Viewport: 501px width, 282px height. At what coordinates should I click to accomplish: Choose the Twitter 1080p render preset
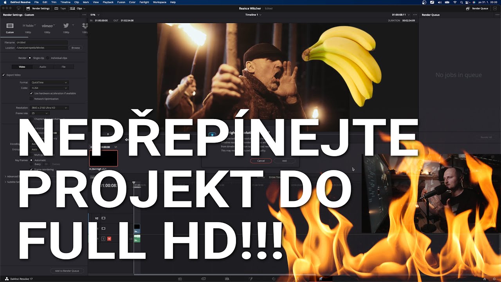point(66,26)
